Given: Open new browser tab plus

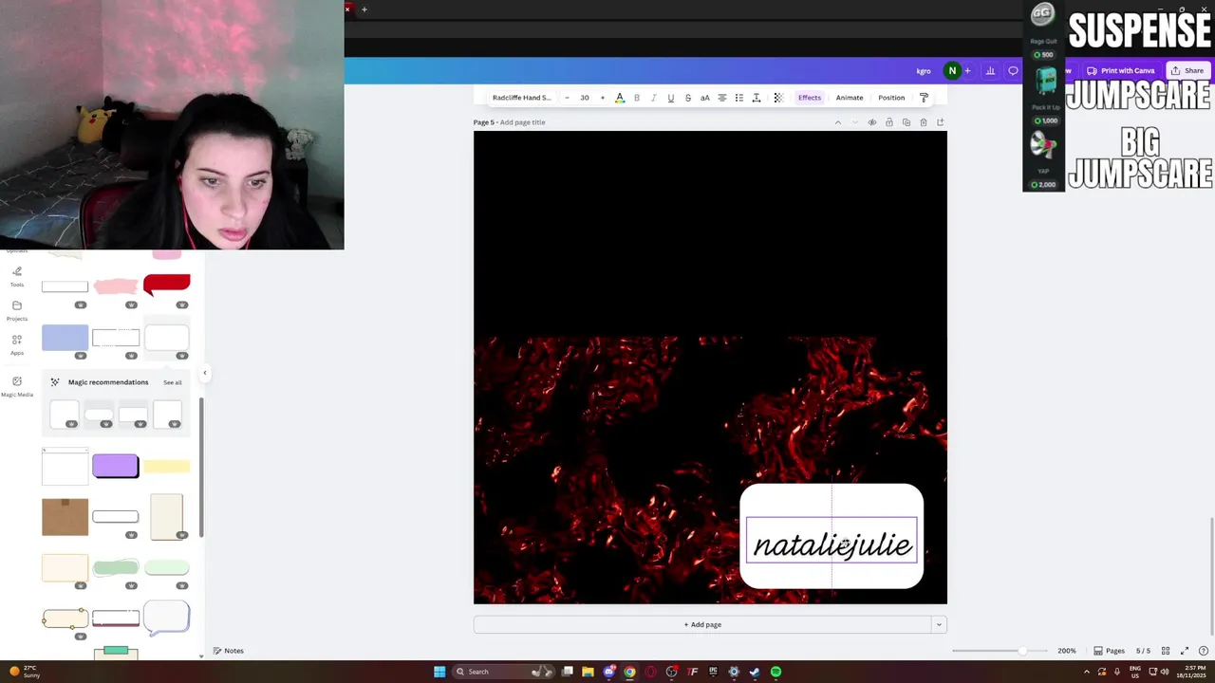Looking at the screenshot, I should coord(364,9).
